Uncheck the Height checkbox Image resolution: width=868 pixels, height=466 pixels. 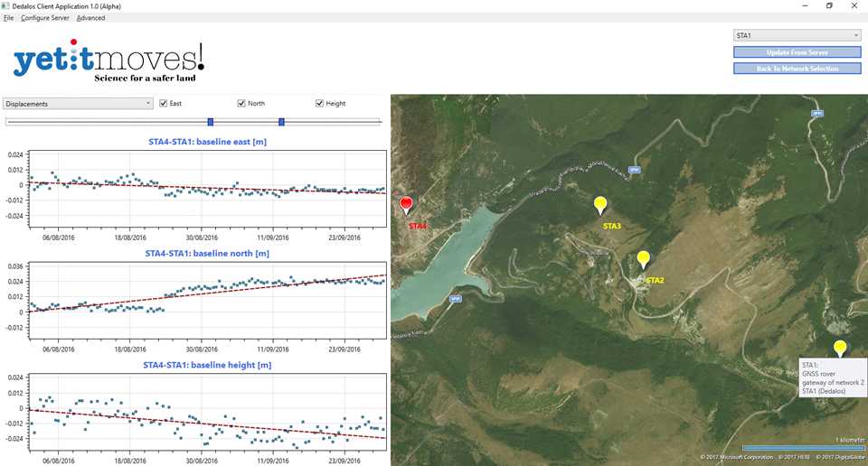[x=319, y=103]
